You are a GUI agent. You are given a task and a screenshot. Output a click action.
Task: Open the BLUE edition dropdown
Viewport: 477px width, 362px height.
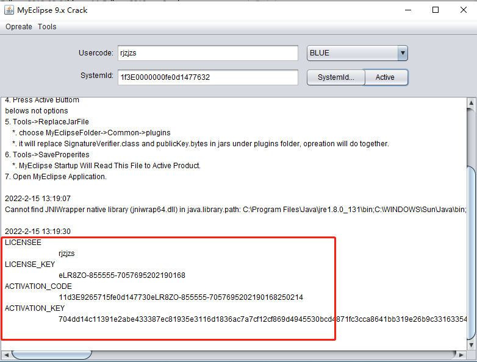[357, 53]
